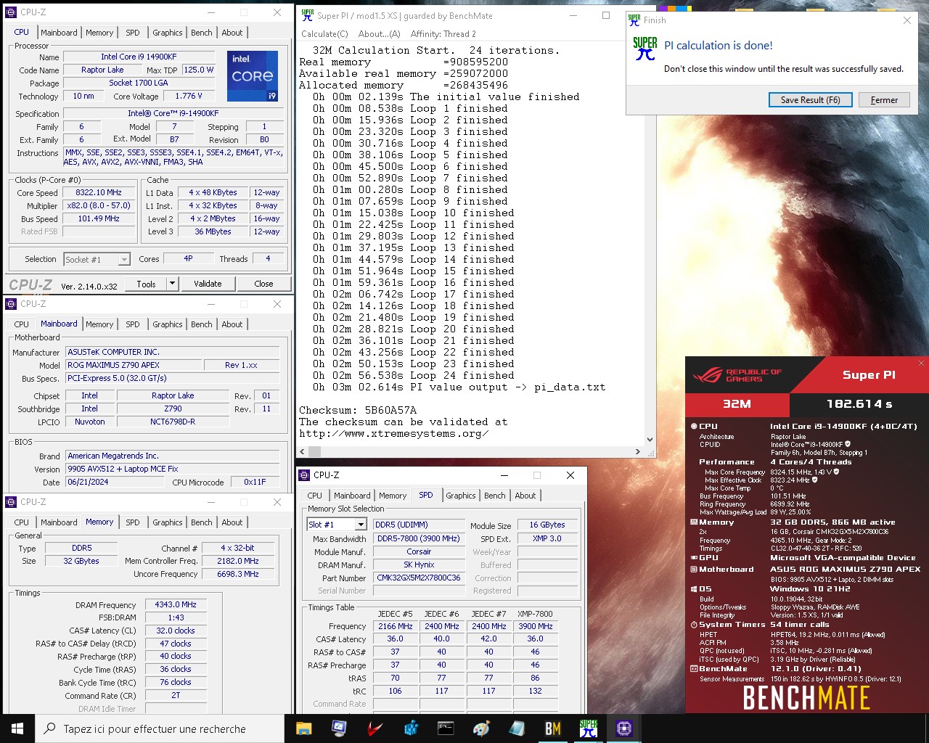This screenshot has width=929, height=743.
Task: Open the Windows Start menu
Action: (17, 728)
